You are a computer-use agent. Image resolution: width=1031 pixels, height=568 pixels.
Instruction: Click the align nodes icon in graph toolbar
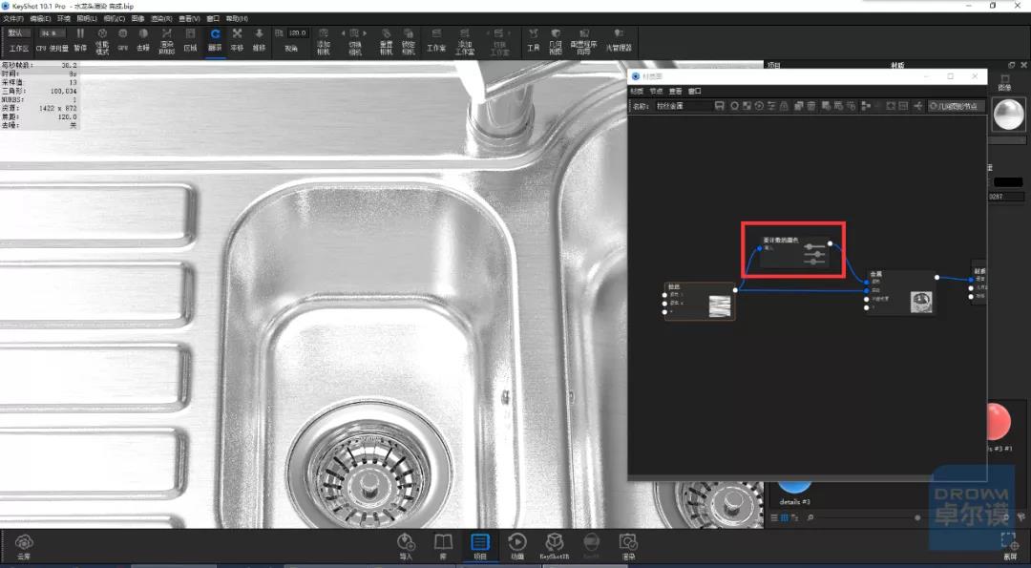tap(868, 106)
